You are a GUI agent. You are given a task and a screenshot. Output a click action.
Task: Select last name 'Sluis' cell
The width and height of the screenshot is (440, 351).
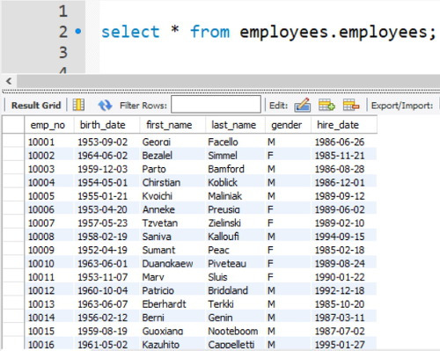(235, 277)
